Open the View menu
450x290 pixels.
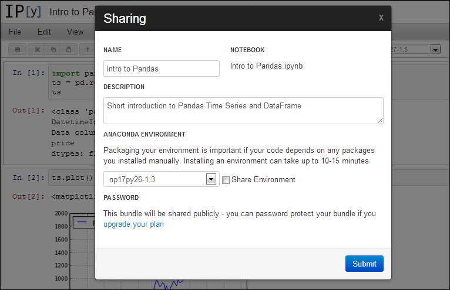pyautogui.click(x=75, y=32)
